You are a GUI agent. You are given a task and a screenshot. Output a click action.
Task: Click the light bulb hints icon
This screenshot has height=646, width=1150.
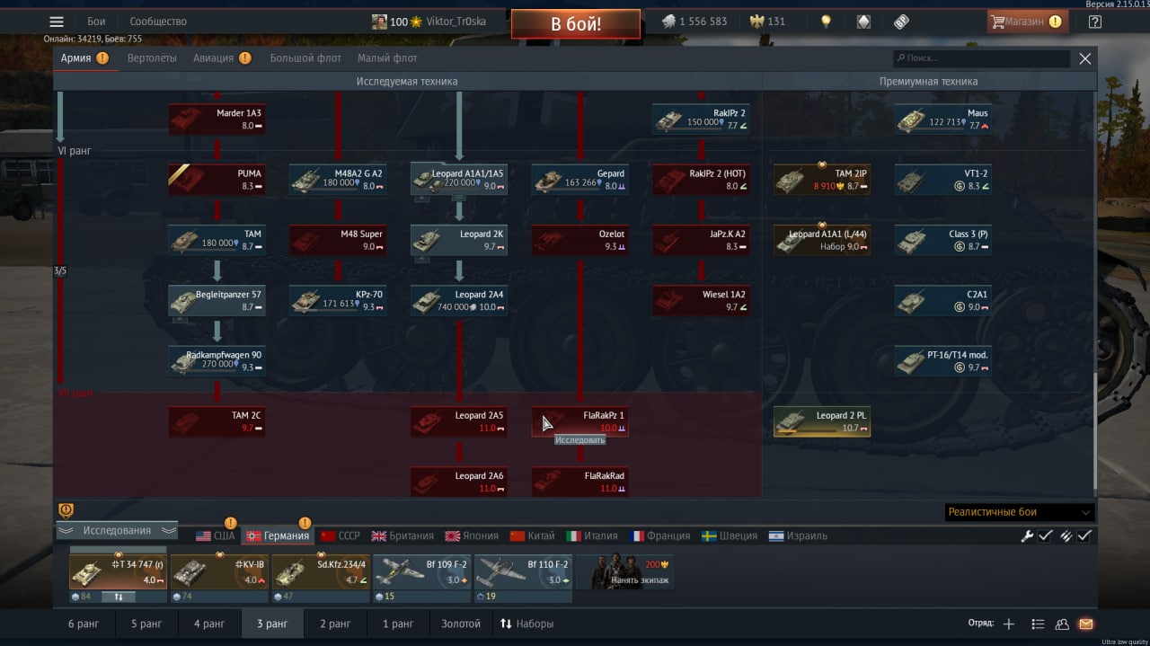click(826, 22)
